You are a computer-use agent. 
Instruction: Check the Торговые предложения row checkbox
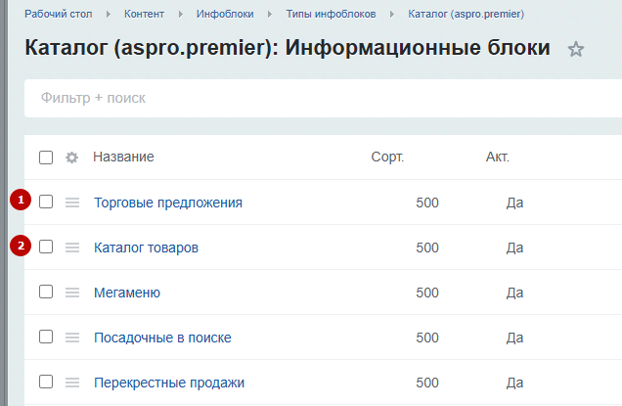(x=46, y=202)
